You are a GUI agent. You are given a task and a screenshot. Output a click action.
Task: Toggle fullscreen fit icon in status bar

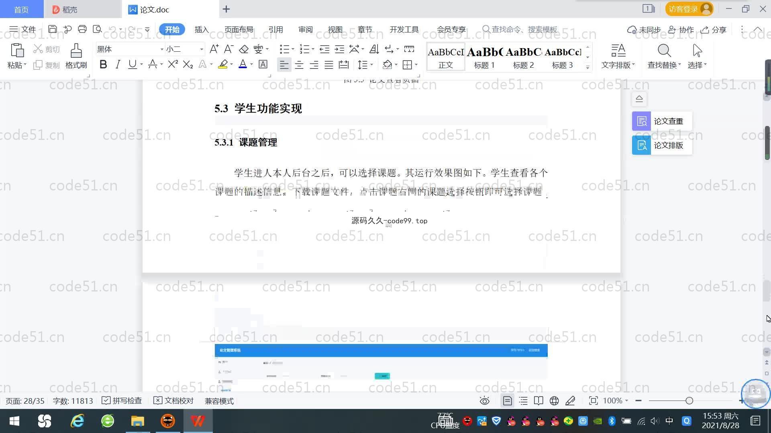click(x=593, y=401)
